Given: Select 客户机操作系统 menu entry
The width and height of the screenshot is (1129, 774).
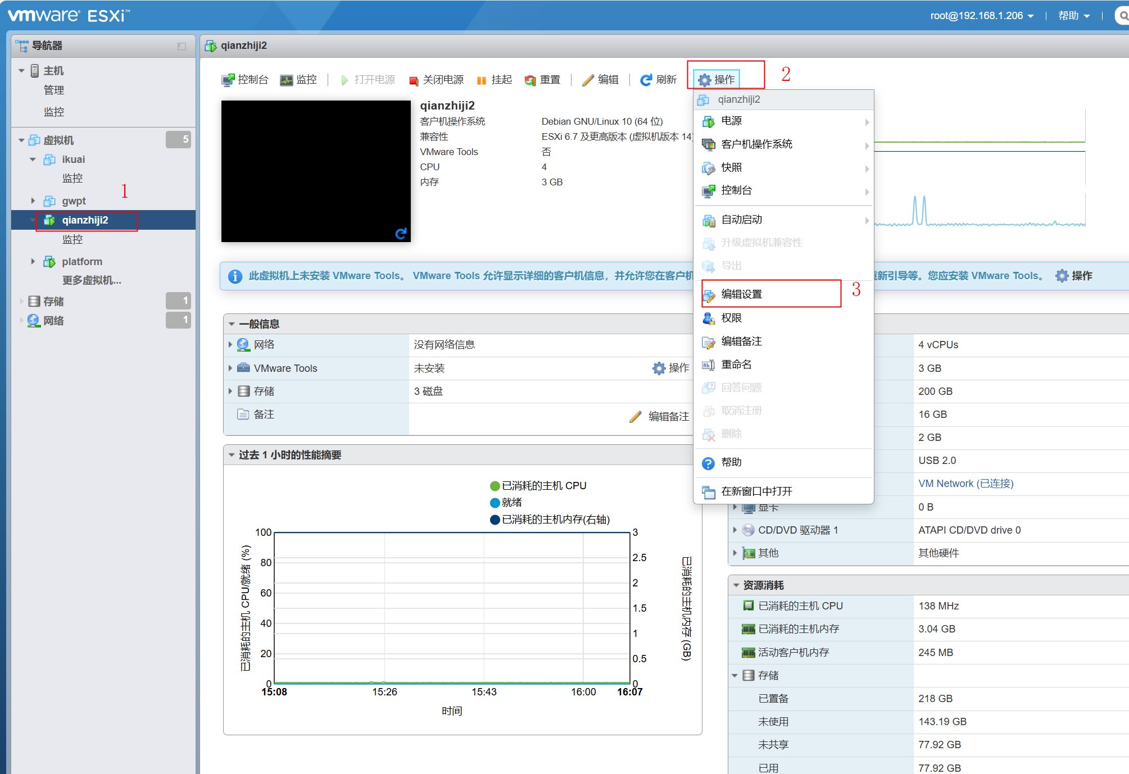Looking at the screenshot, I should pyautogui.click(x=783, y=144).
